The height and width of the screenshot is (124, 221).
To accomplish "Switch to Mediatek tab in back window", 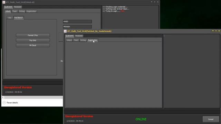I will tap(18, 7).
